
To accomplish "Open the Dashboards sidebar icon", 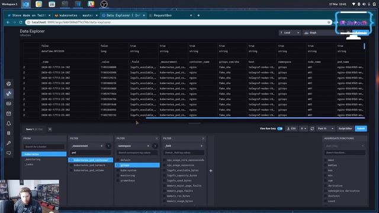I will tap(9, 104).
